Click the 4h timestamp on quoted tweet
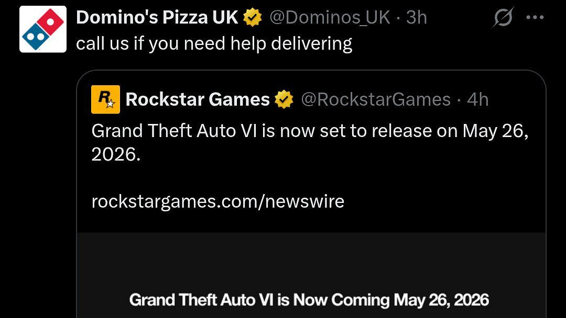The image size is (566, 318). 477,99
